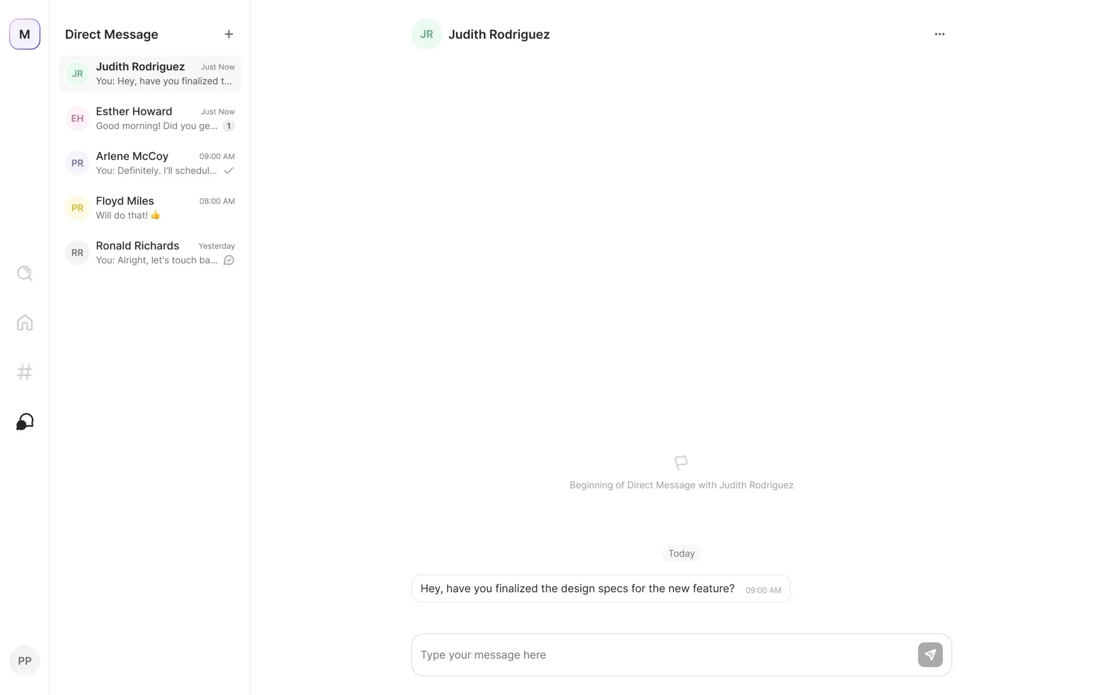Open the M workspace logo

coord(25,34)
